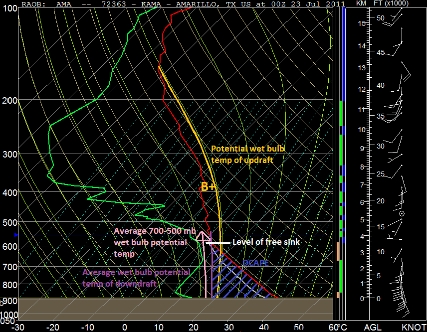Click the DCAPE annotation text
This screenshot has height=332, width=427.
pyautogui.click(x=256, y=263)
